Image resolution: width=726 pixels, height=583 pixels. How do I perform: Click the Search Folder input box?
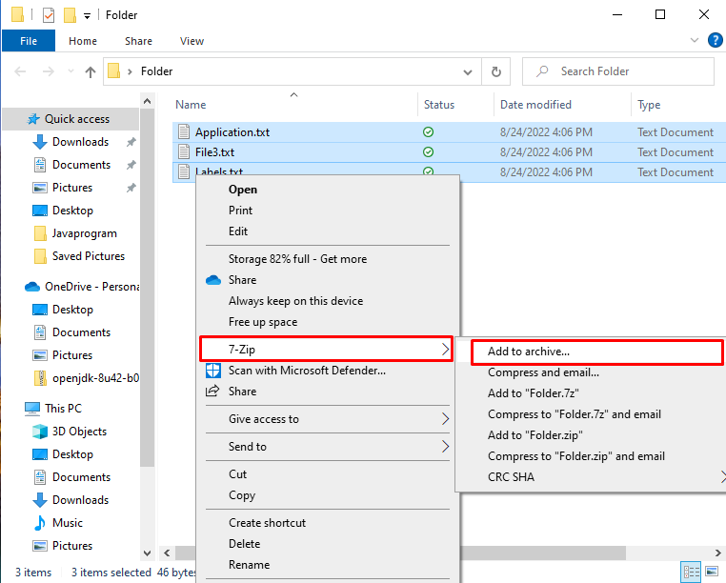coord(629,71)
